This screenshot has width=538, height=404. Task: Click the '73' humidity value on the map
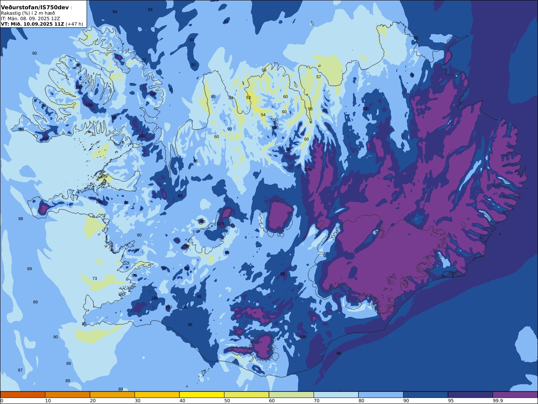[95, 279]
